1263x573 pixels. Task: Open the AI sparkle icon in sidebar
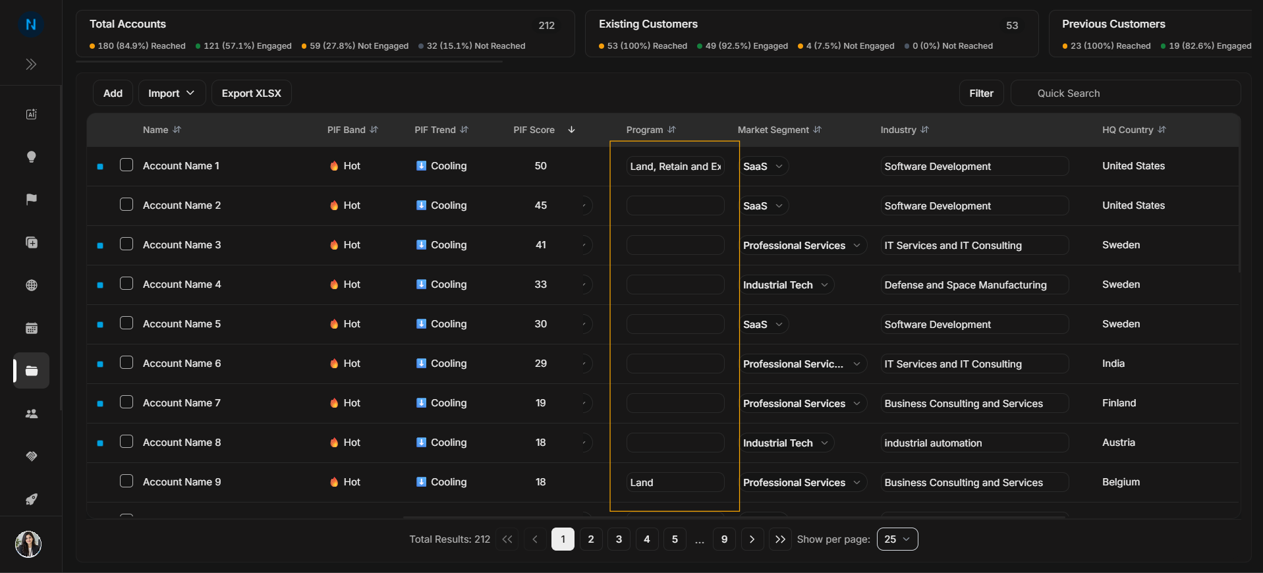coord(31,114)
